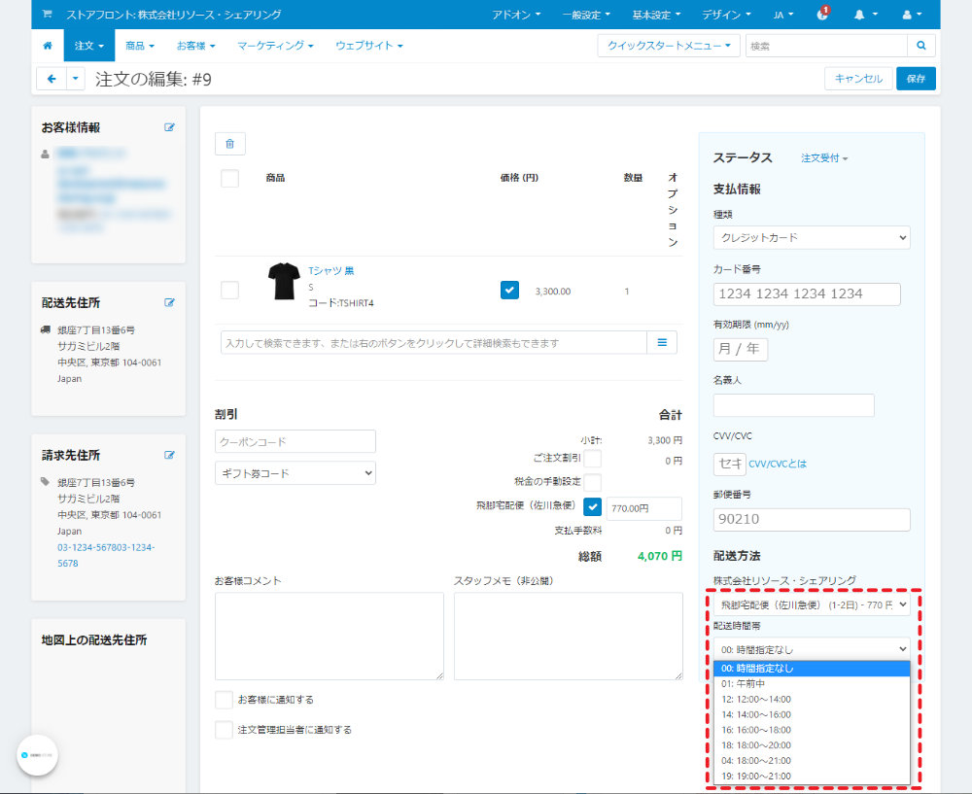This screenshot has width=972, height=794.
Task: Expand the ギフト券コード dropdown
Action: click(295, 473)
